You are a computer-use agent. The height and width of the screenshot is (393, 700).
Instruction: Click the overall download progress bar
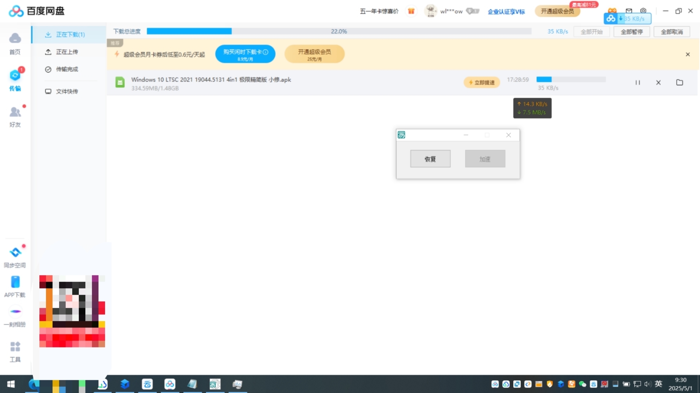[339, 32]
